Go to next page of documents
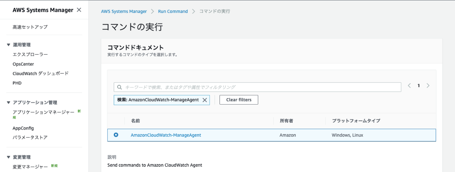 click(x=428, y=86)
